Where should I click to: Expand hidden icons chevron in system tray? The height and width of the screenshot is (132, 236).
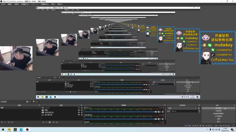pos(207,130)
